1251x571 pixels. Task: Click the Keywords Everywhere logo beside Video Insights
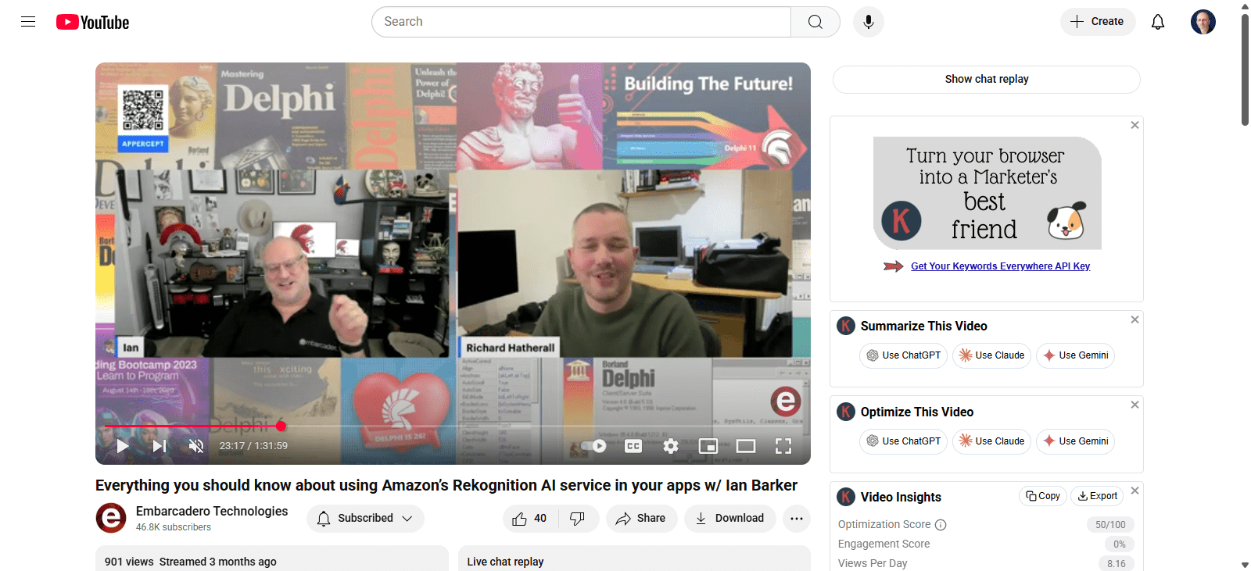tap(846, 497)
